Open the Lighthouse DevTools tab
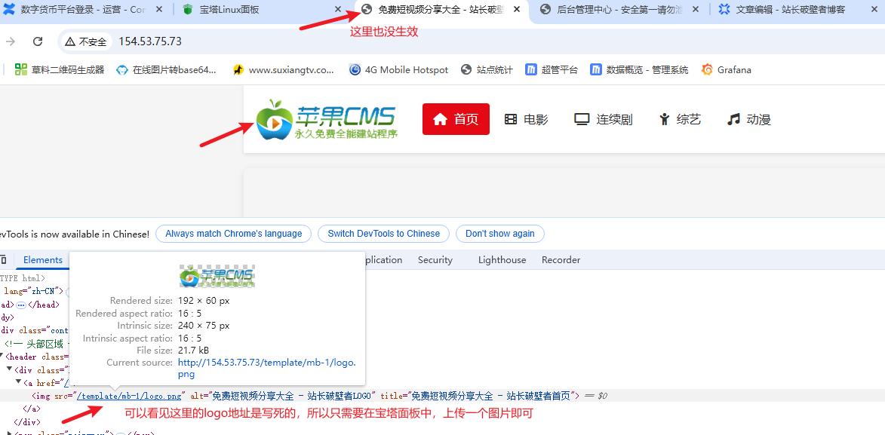 (502, 260)
